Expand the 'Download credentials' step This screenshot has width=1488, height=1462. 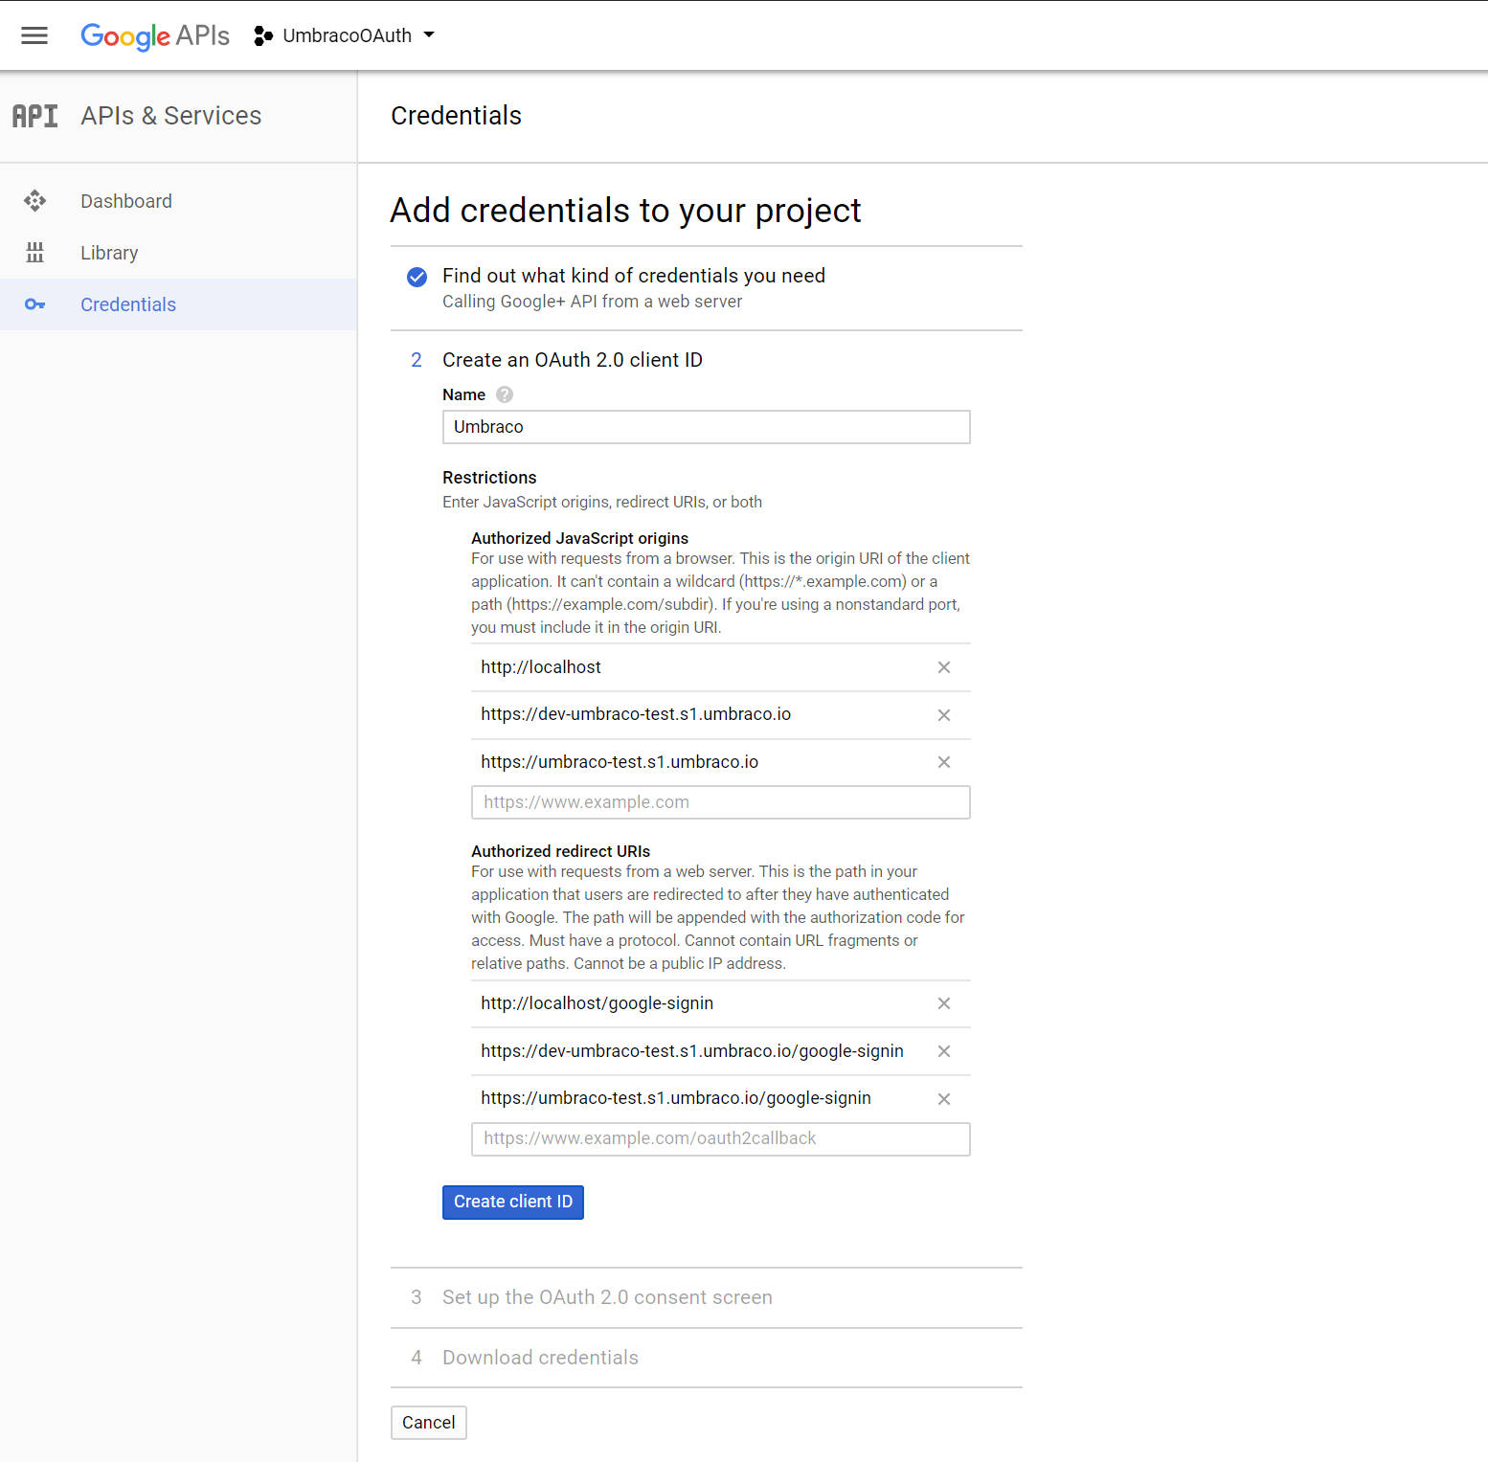(x=540, y=1358)
